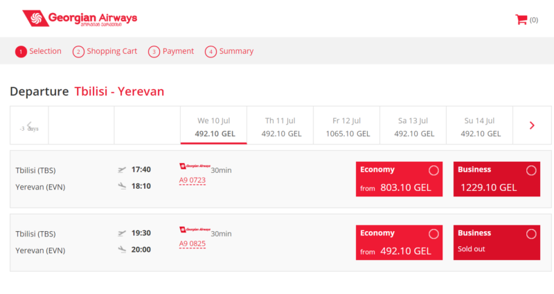Viewport: 554px width, 294px height.
Task: Open flight A9 0825 details link
Action: click(193, 244)
